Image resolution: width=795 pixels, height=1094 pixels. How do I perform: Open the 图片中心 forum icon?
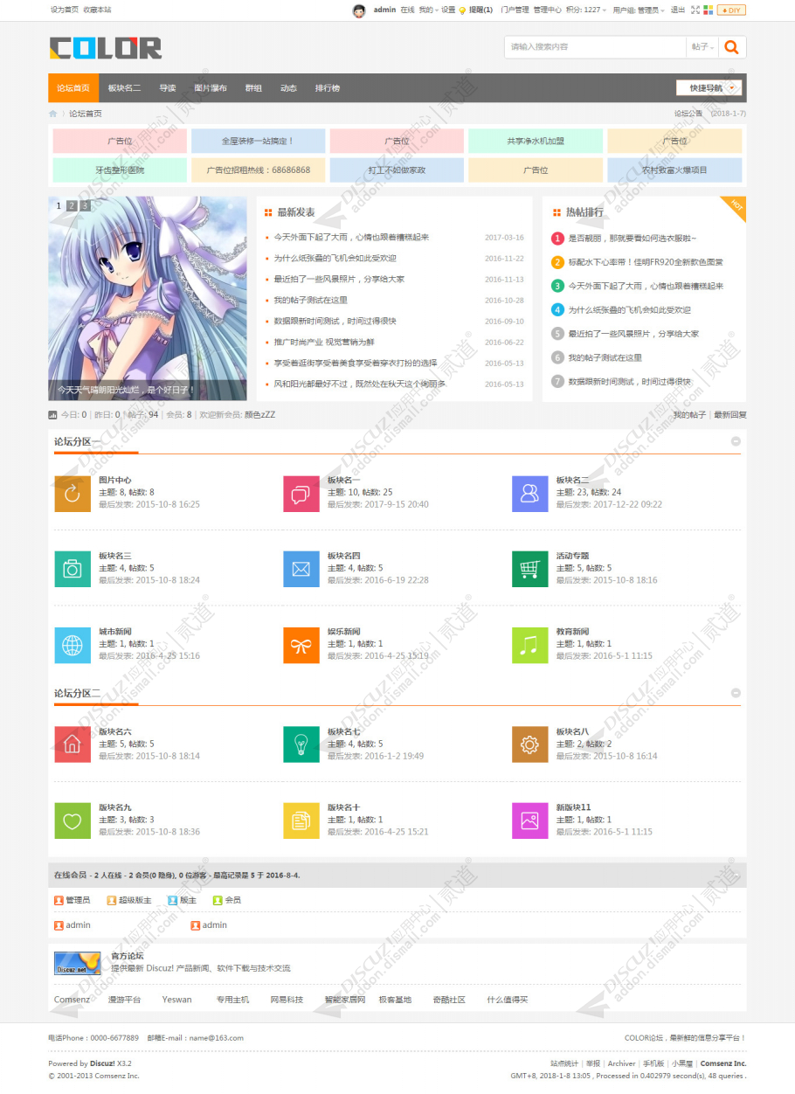[73, 494]
